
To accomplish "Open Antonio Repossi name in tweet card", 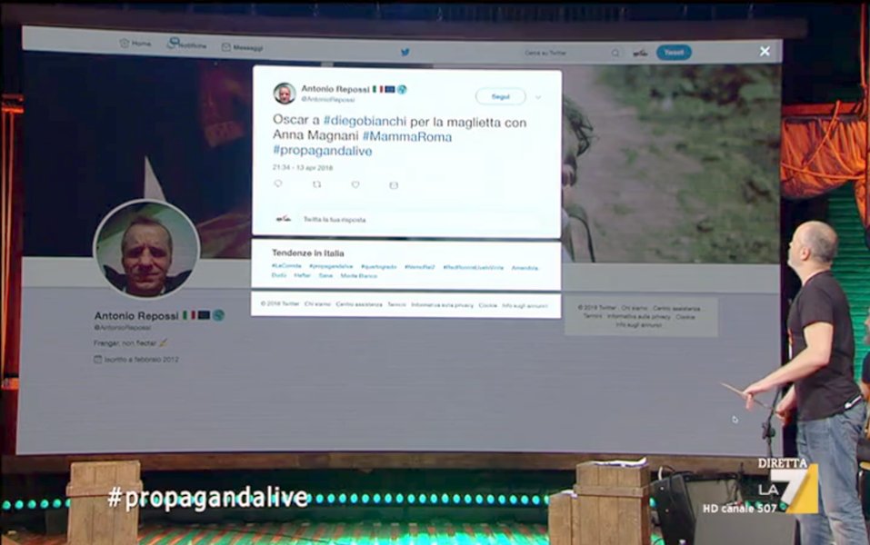I will [335, 89].
